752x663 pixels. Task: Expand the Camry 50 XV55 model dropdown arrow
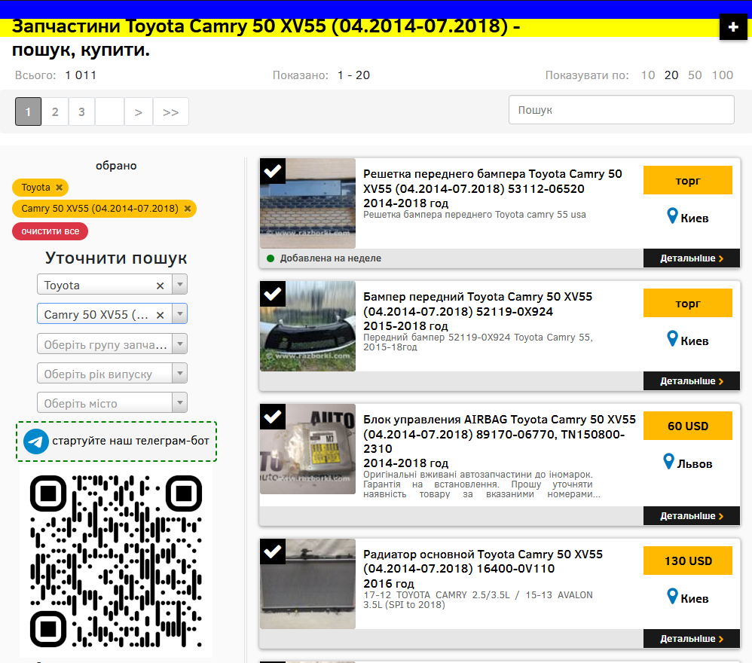point(180,314)
